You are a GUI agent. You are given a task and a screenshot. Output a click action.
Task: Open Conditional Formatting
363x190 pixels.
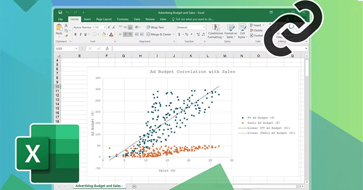pyautogui.click(x=216, y=31)
